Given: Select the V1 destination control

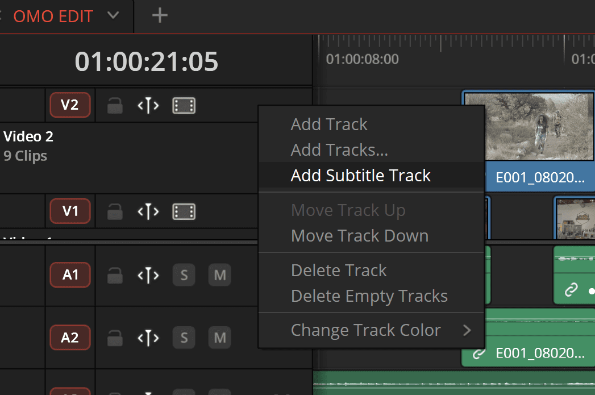Looking at the screenshot, I should pyautogui.click(x=70, y=211).
